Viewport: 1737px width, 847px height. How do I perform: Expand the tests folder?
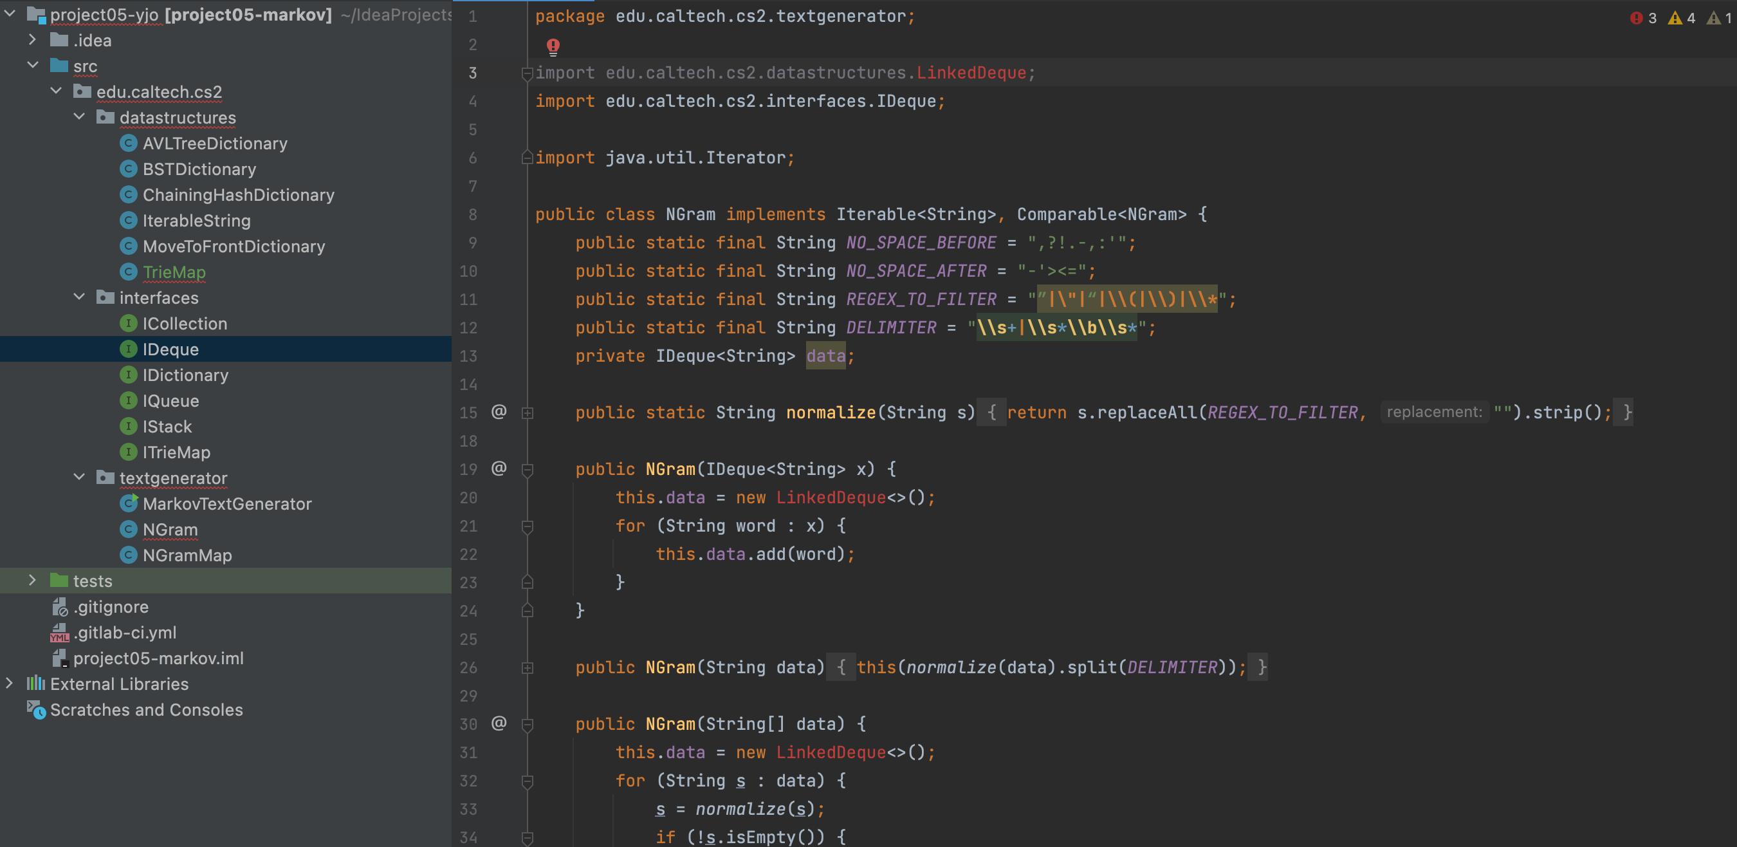pos(32,580)
